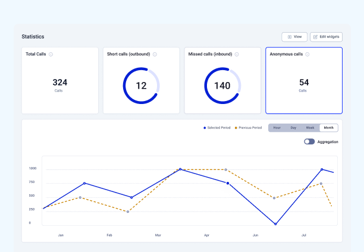Click the Aggregation label text

tap(328, 142)
